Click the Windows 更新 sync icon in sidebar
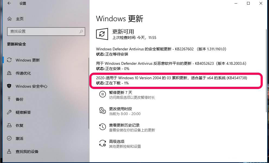This screenshot has width=269, height=163. pyautogui.click(x=9, y=60)
